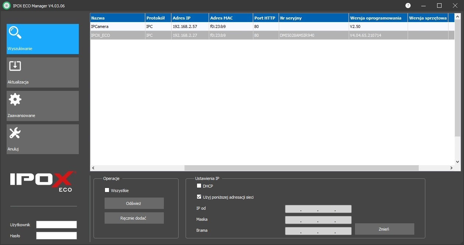Select the IPCamera device row

pos(273,26)
